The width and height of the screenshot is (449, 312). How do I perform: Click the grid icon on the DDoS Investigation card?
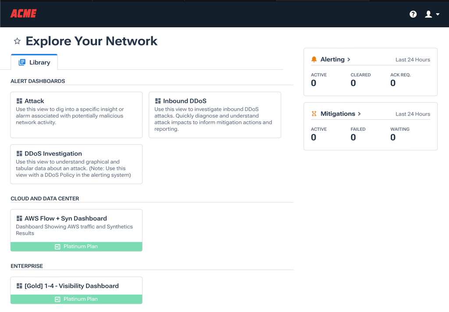19,153
